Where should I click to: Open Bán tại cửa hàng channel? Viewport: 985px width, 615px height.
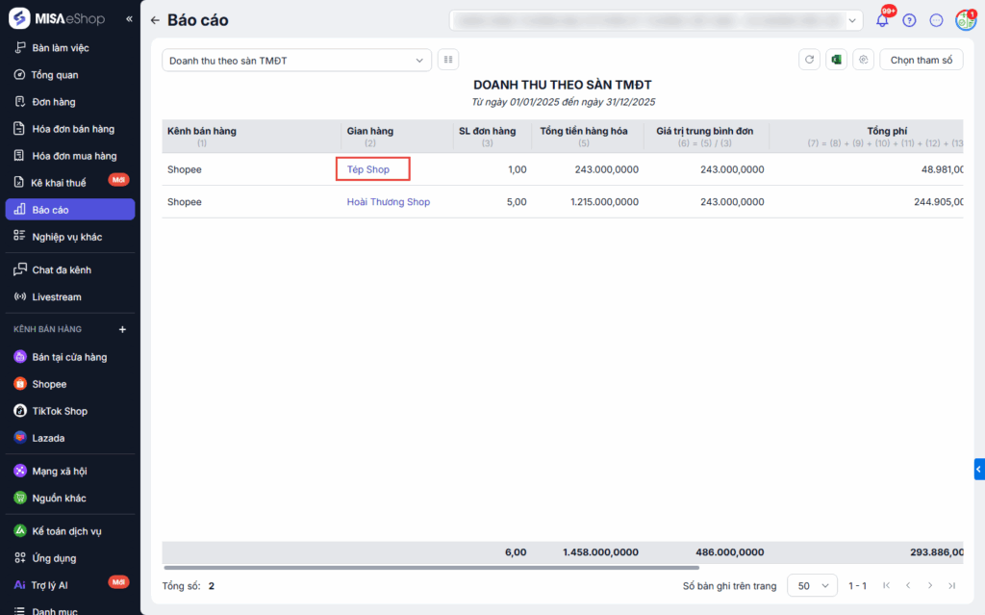pos(69,357)
